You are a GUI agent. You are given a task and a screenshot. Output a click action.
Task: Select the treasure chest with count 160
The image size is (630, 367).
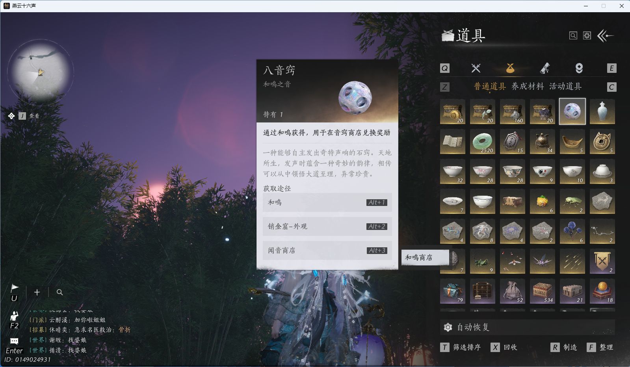click(512, 111)
